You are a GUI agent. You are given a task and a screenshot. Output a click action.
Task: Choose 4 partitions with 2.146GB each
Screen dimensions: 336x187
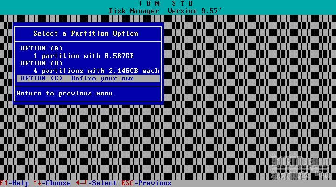(x=96, y=71)
